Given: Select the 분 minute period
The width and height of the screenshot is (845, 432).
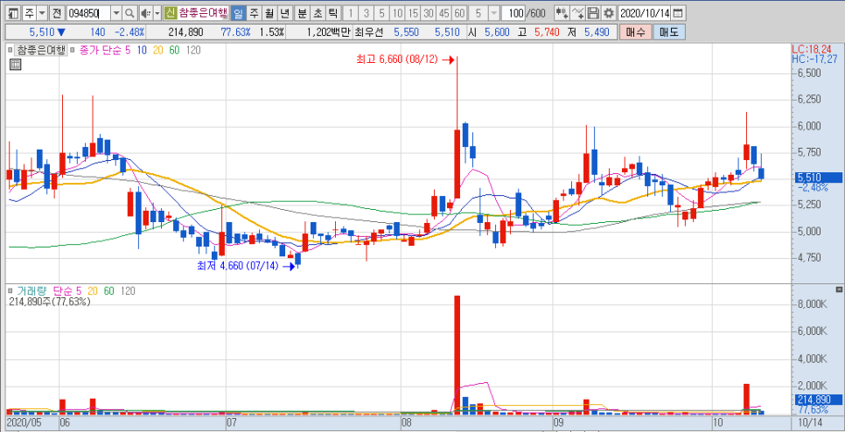Looking at the screenshot, I should (x=303, y=13).
